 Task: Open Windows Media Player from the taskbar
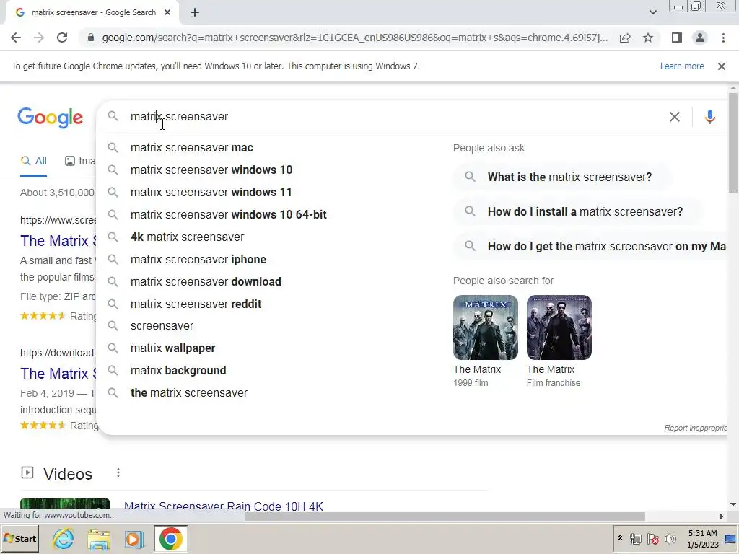(134, 540)
